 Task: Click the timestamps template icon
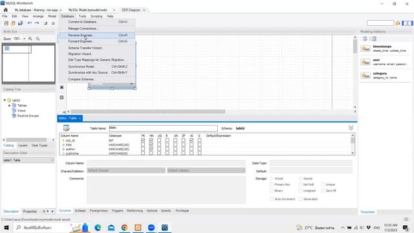click(365, 49)
